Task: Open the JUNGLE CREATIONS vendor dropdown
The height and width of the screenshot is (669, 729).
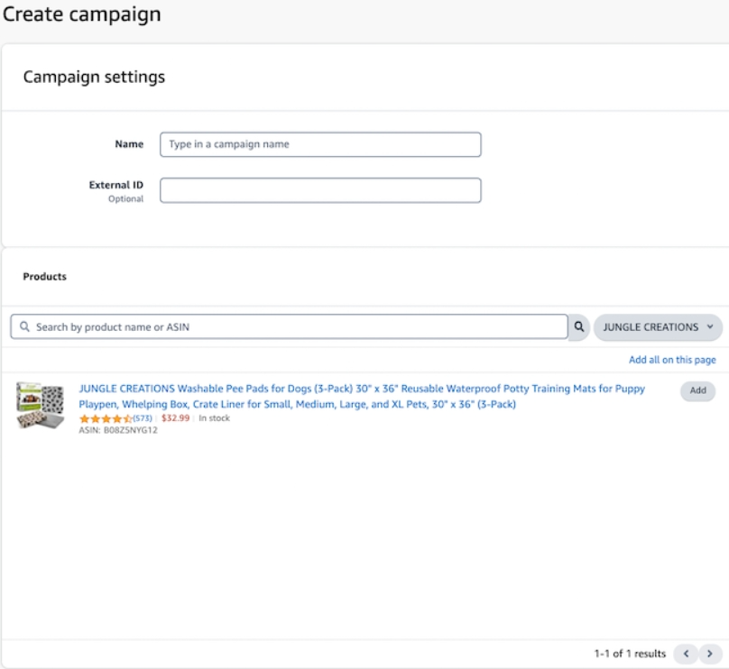Action: [658, 326]
